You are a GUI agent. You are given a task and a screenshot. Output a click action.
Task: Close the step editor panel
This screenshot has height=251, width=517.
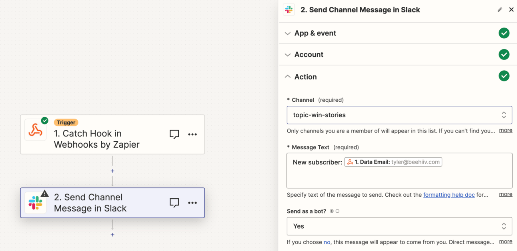point(511,10)
